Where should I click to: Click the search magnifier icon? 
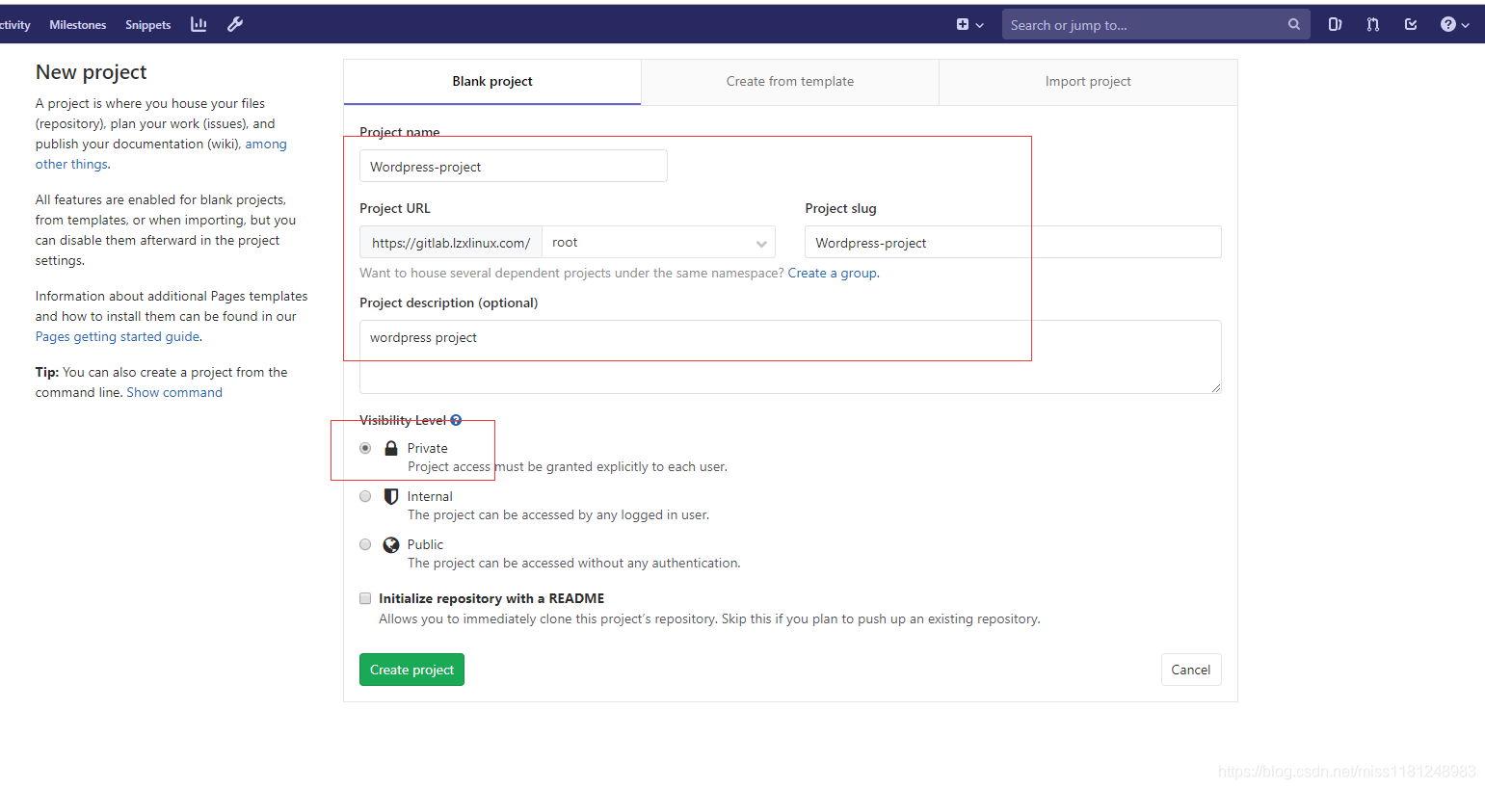point(1294,25)
